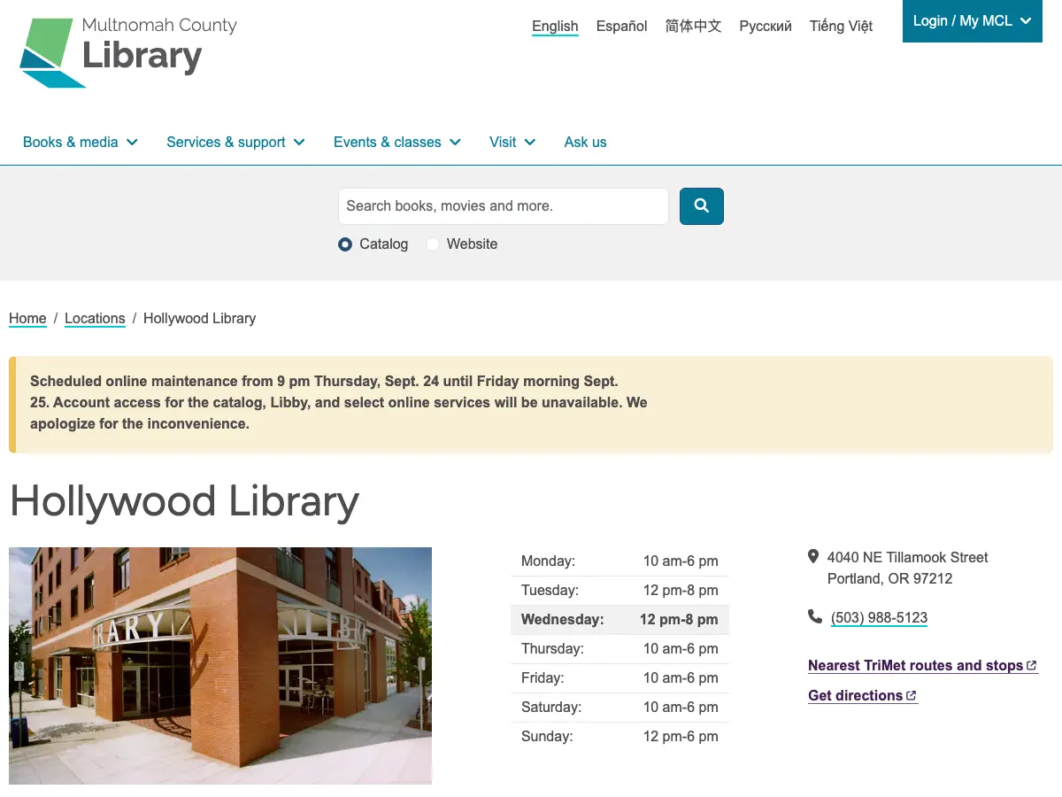Go to Home breadcrumb
The image size is (1062, 797).
[27, 319]
